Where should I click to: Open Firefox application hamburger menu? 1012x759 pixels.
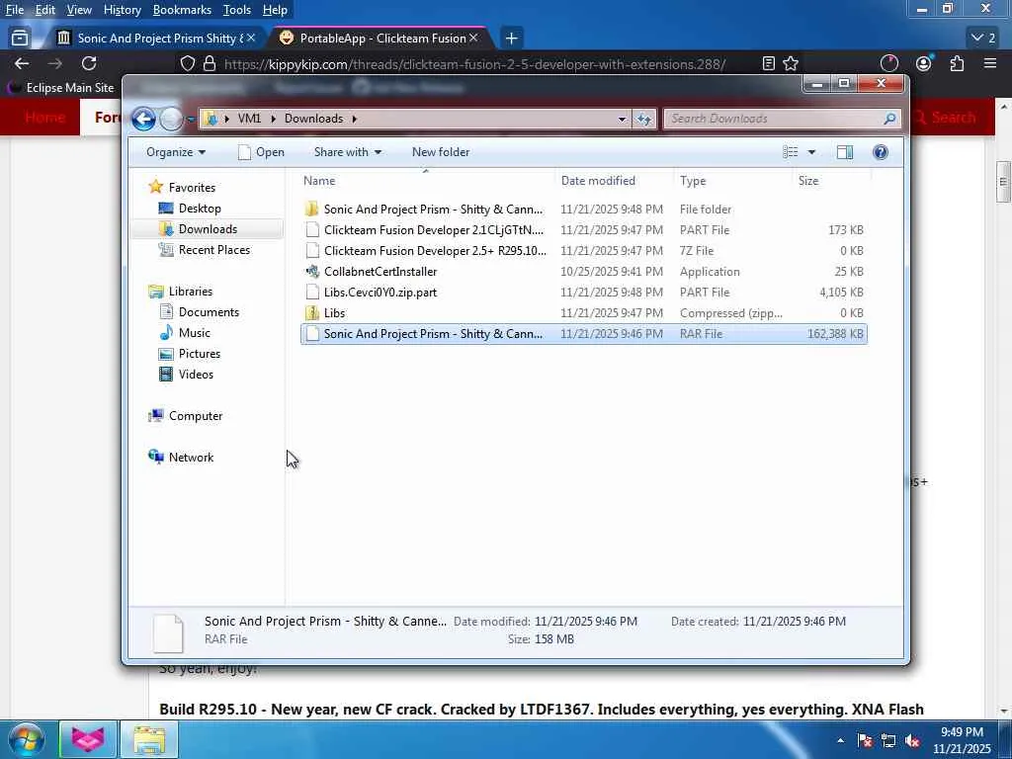[x=990, y=63]
